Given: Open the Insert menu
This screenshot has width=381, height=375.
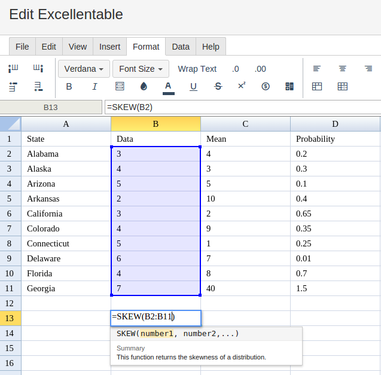Looking at the screenshot, I should pos(109,47).
